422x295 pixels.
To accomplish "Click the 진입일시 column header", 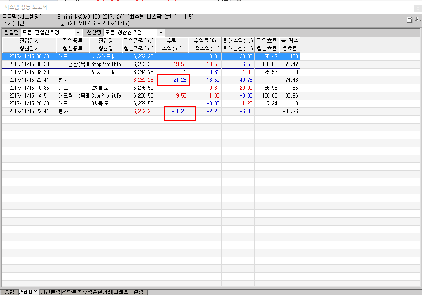I will (29, 41).
